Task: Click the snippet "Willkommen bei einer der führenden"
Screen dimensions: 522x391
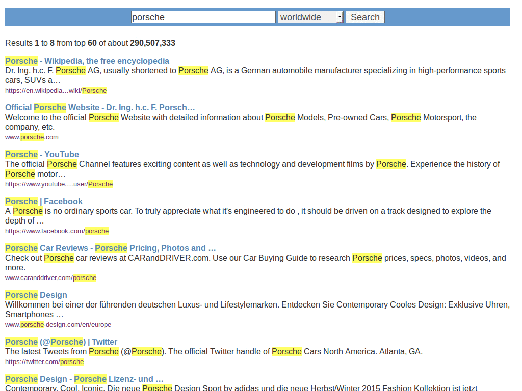Action: point(257,310)
